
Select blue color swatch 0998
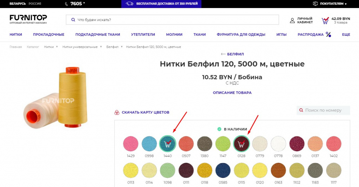[x=149, y=144]
